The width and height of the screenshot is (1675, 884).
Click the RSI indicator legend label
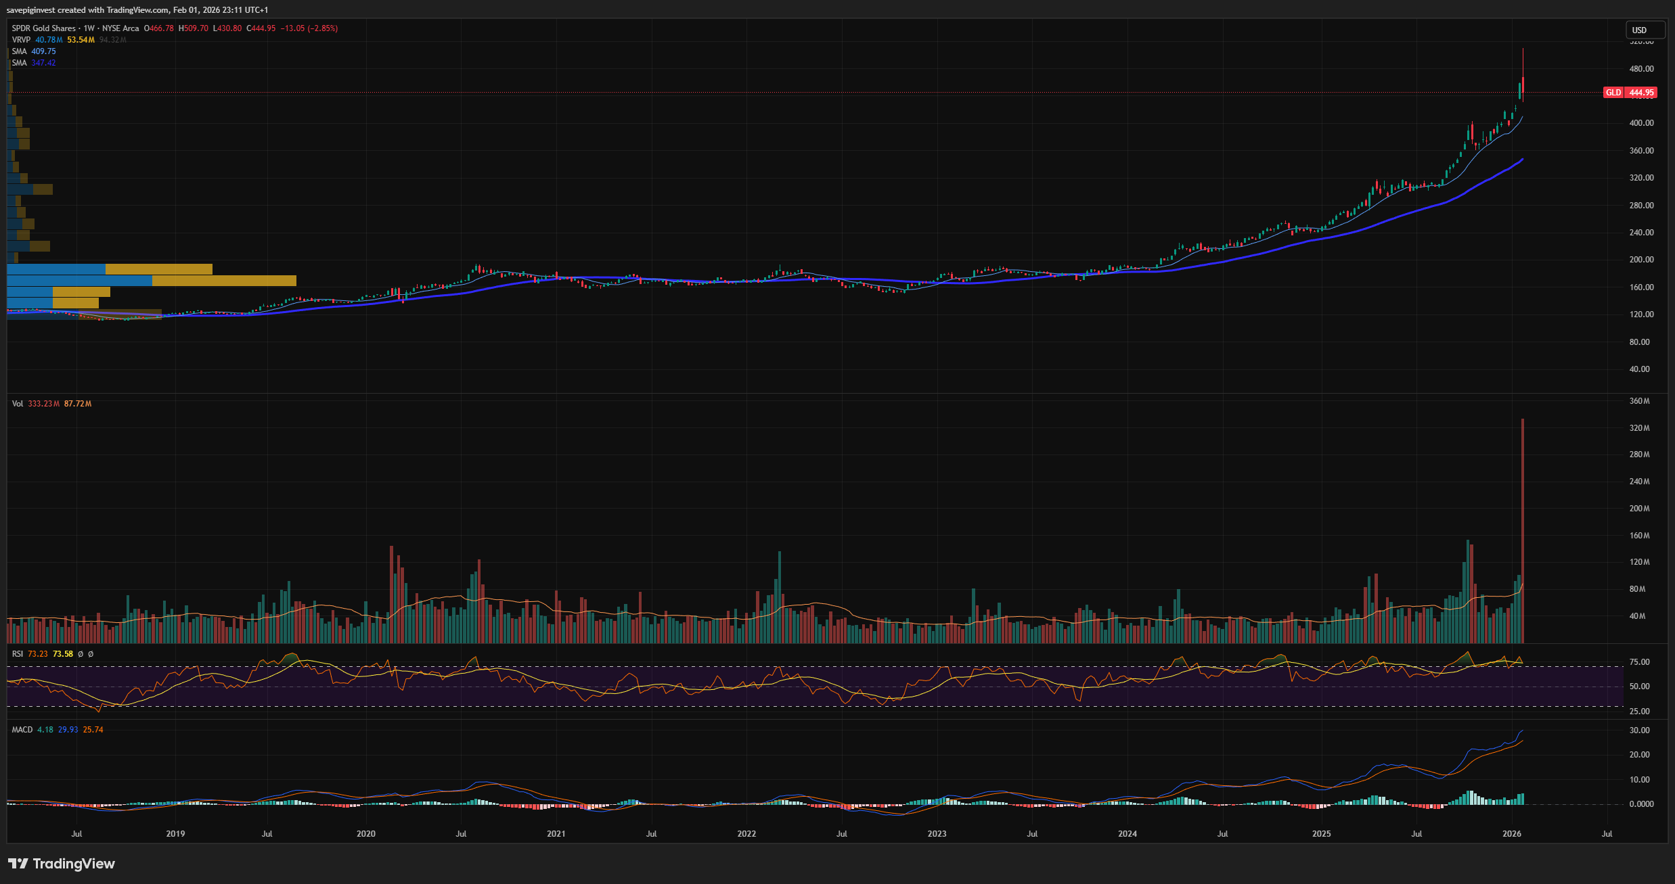tap(18, 654)
